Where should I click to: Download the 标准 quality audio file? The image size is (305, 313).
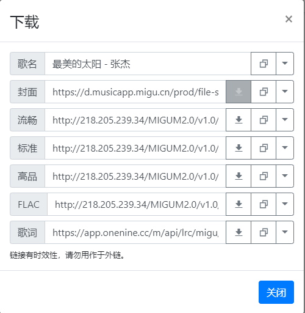point(239,148)
